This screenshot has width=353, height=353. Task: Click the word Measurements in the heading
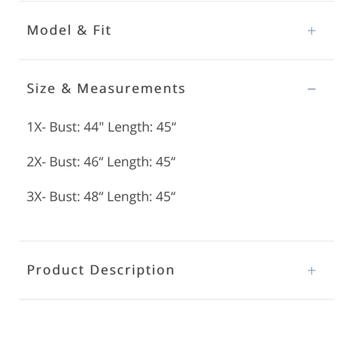click(131, 88)
